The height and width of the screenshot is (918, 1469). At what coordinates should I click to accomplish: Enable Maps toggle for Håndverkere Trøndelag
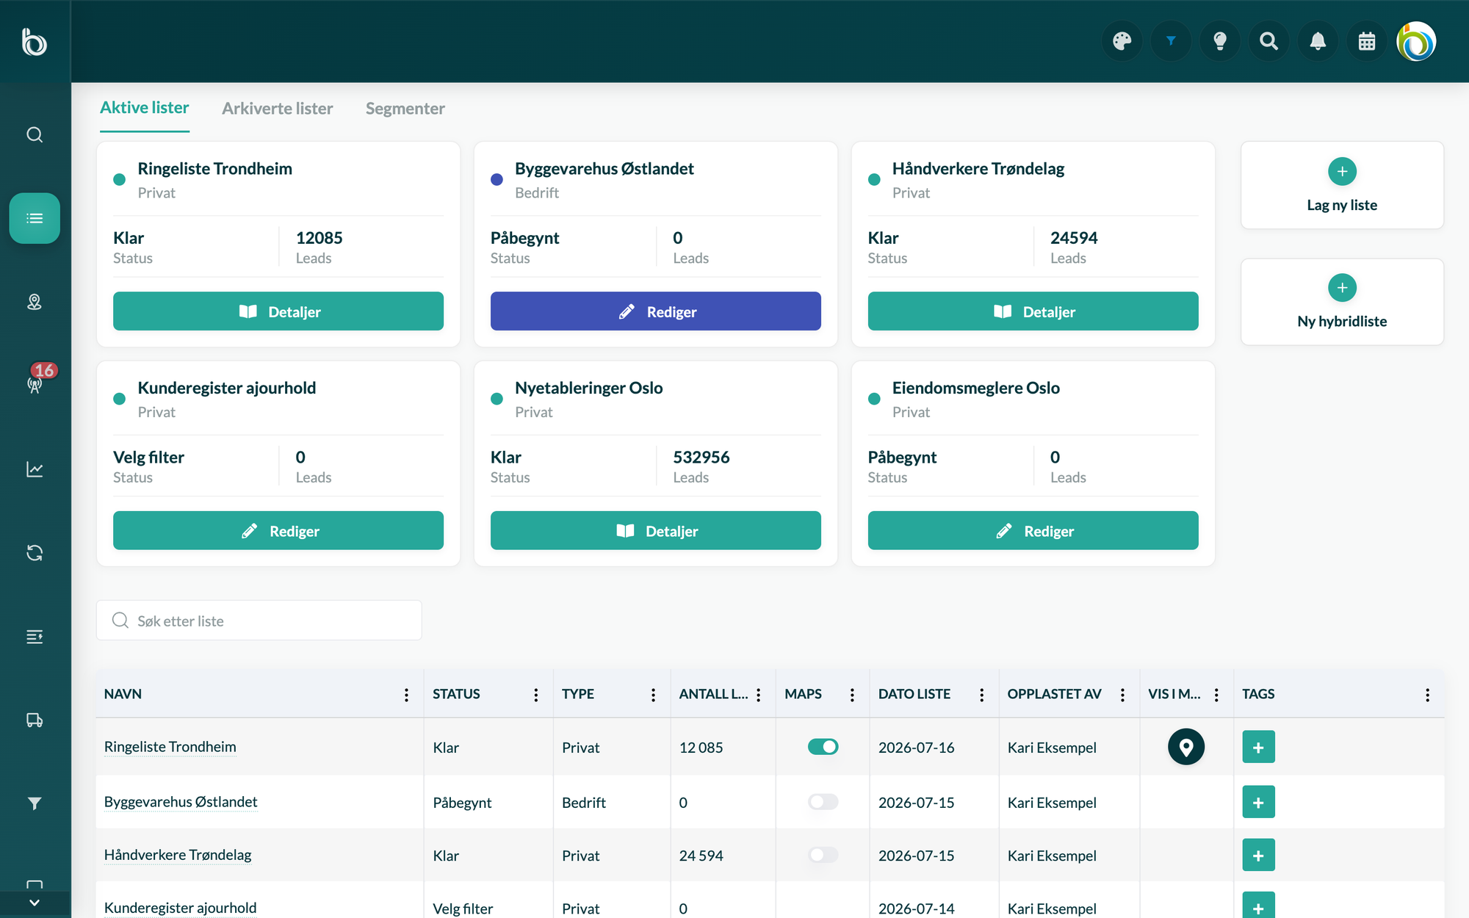[x=823, y=855]
